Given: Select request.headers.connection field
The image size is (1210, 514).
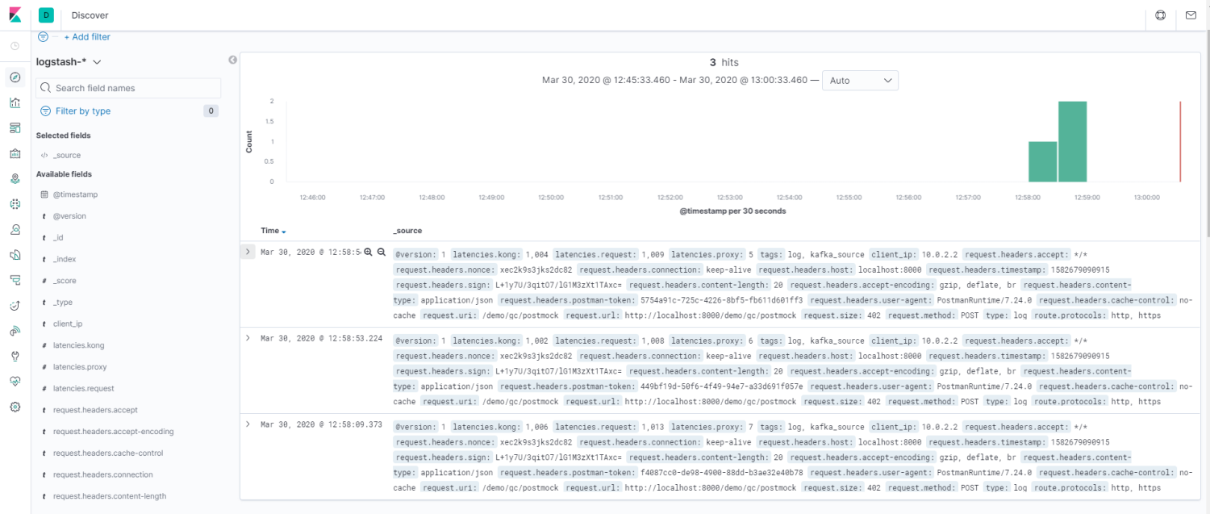Looking at the screenshot, I should pos(102,474).
